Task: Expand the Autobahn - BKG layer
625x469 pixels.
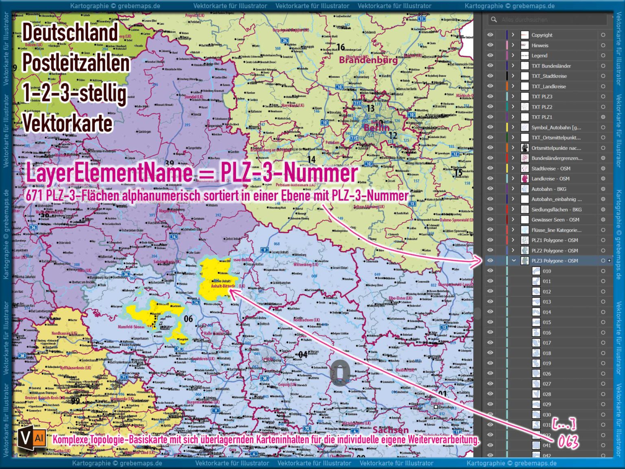Action: click(514, 188)
